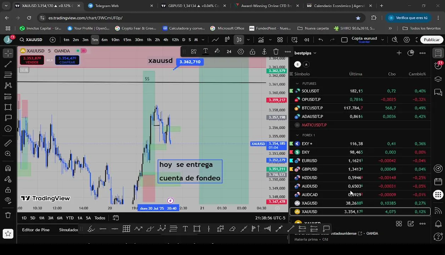The width and height of the screenshot is (445, 255).
Task: Toggle magnet mode
Action: point(8,168)
